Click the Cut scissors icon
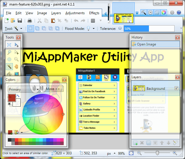Screen dimensions: 185x159 tap(40, 21)
